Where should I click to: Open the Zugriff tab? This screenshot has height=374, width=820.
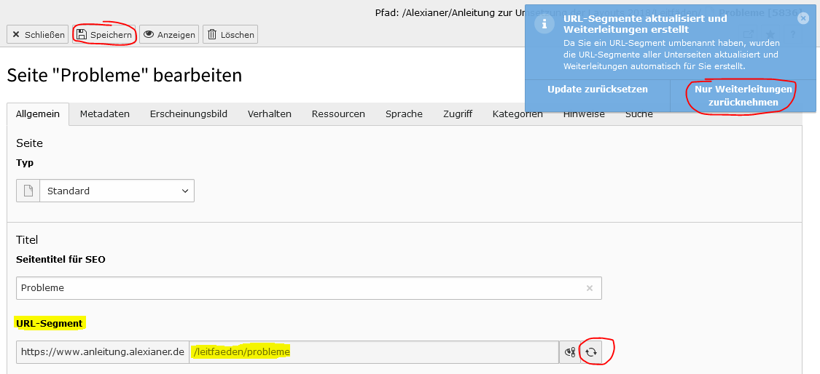pos(458,114)
